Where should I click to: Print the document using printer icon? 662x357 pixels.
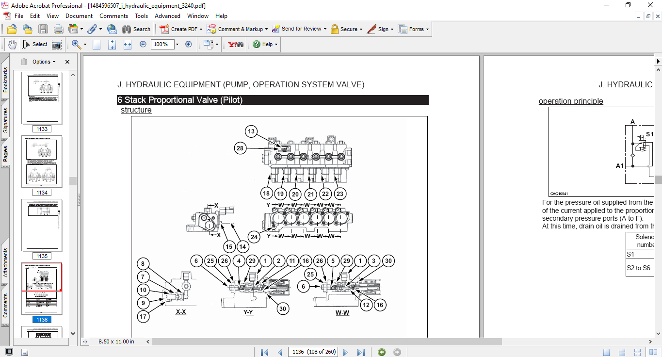click(x=59, y=29)
